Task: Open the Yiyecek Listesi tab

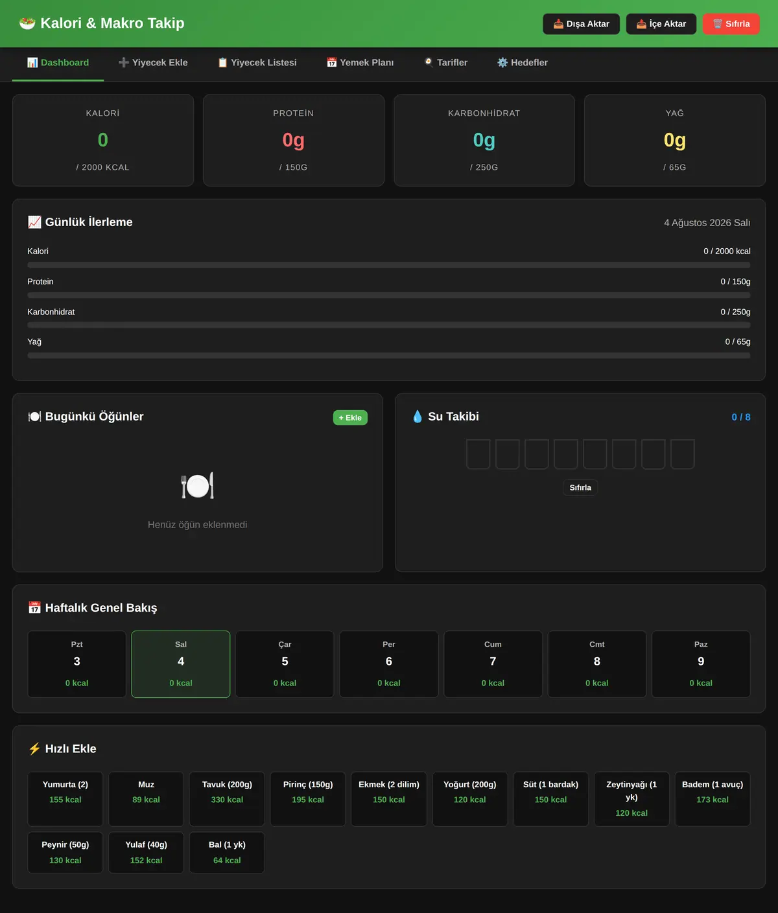Action: point(257,63)
